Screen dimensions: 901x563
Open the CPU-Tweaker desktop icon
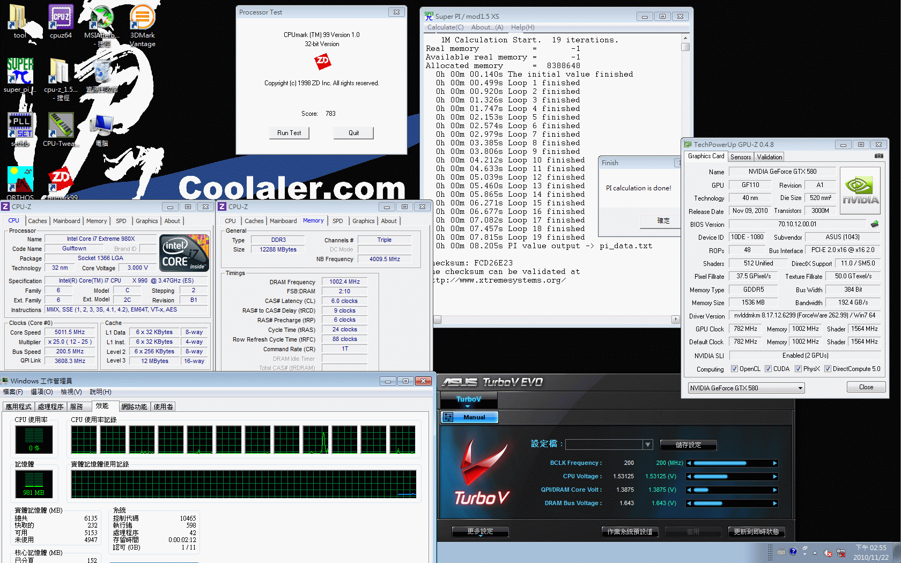point(61,129)
